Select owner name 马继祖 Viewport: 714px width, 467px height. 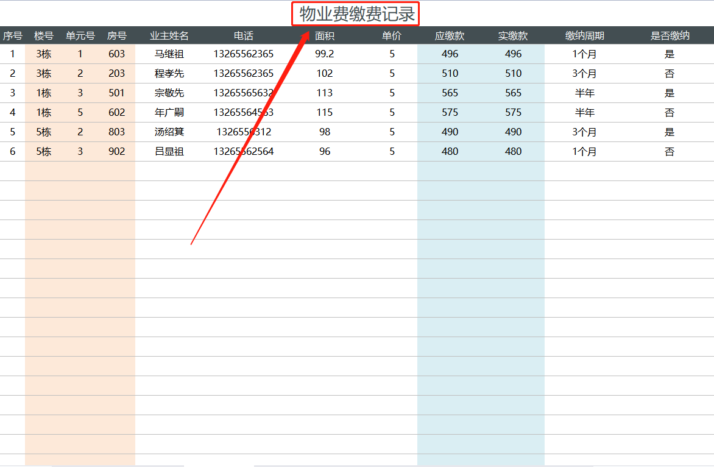click(169, 54)
